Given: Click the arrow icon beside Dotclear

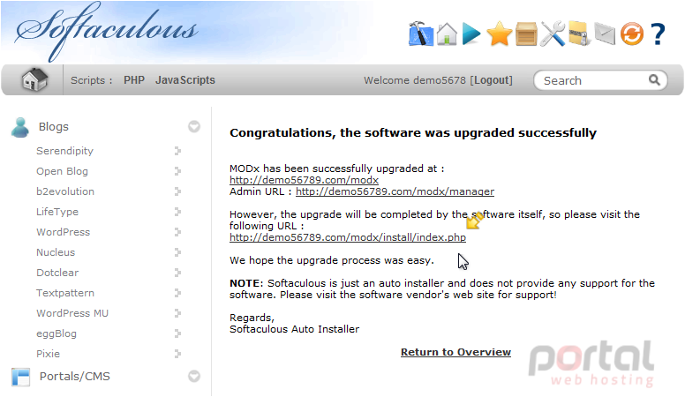Looking at the screenshot, I should [x=177, y=273].
